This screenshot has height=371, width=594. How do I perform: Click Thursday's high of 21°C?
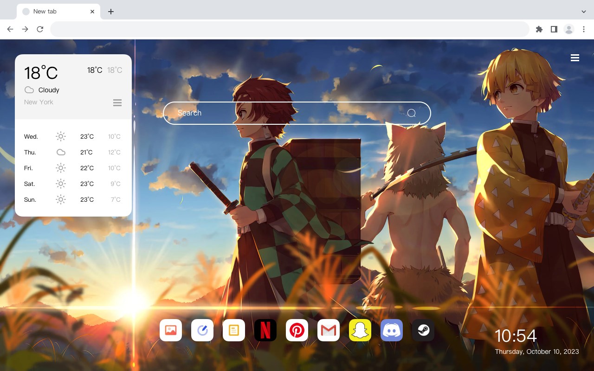pos(86,152)
